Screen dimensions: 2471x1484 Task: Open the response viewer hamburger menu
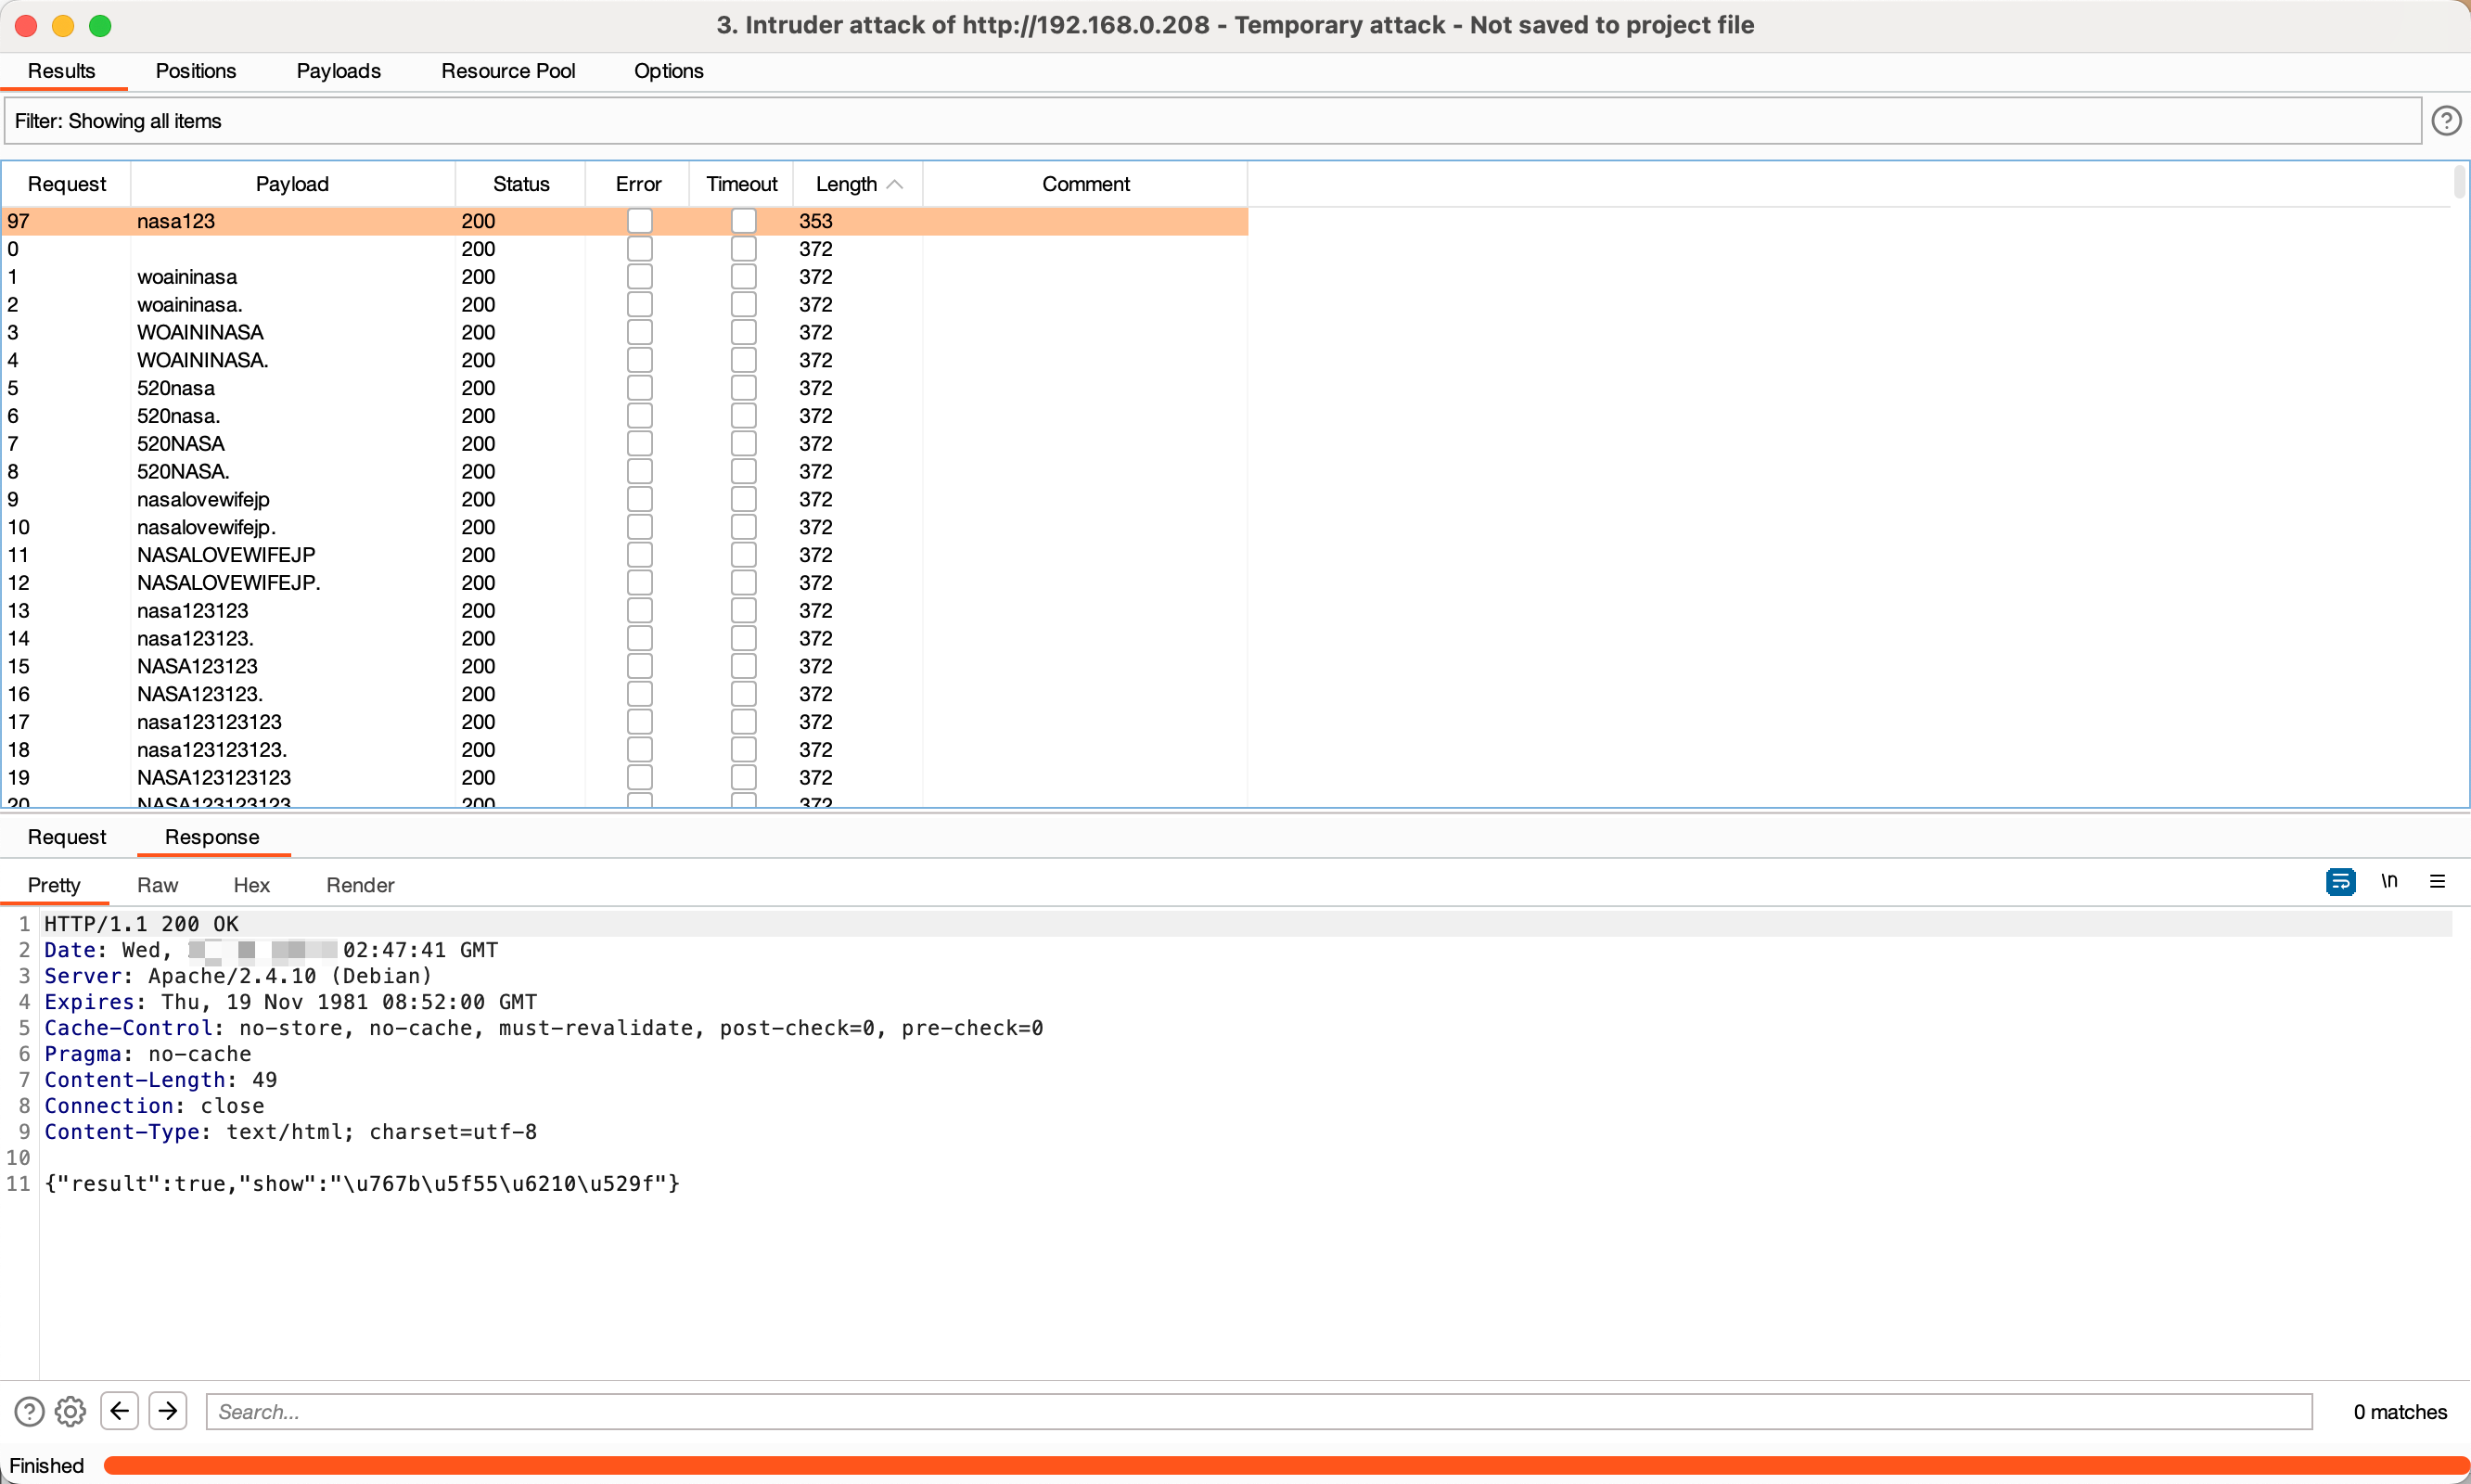pos(2437,881)
